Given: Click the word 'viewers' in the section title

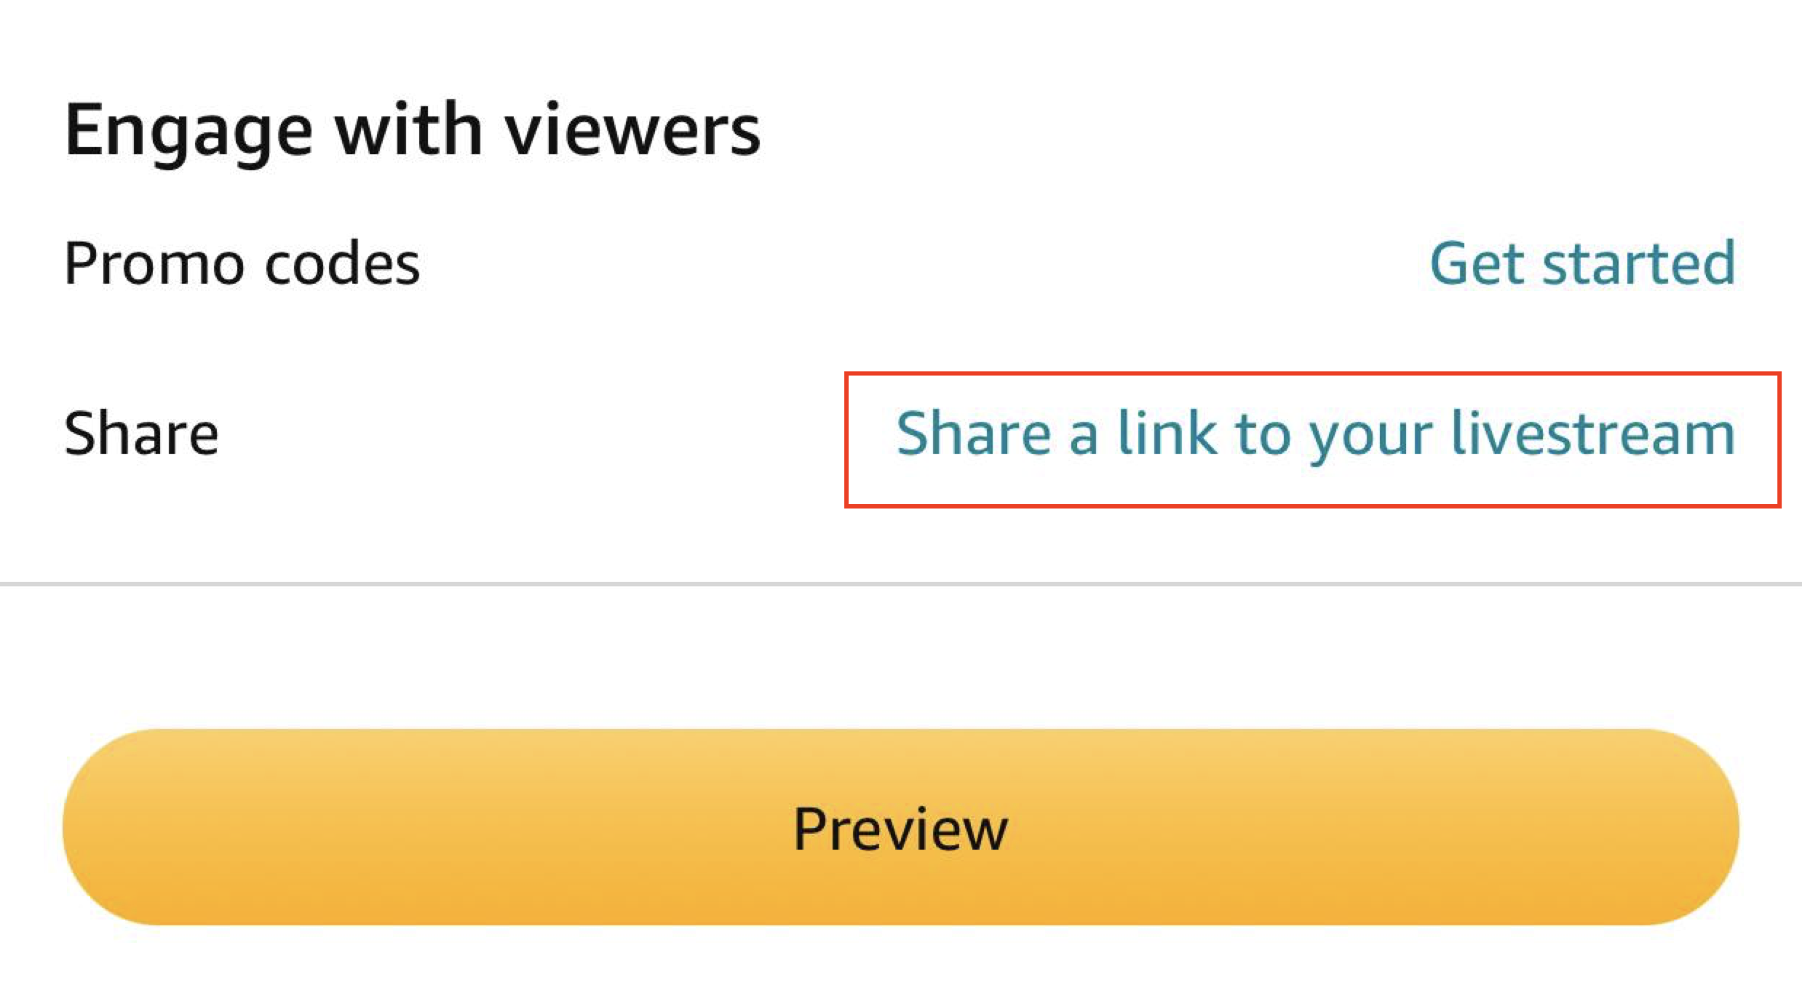Looking at the screenshot, I should (x=633, y=130).
